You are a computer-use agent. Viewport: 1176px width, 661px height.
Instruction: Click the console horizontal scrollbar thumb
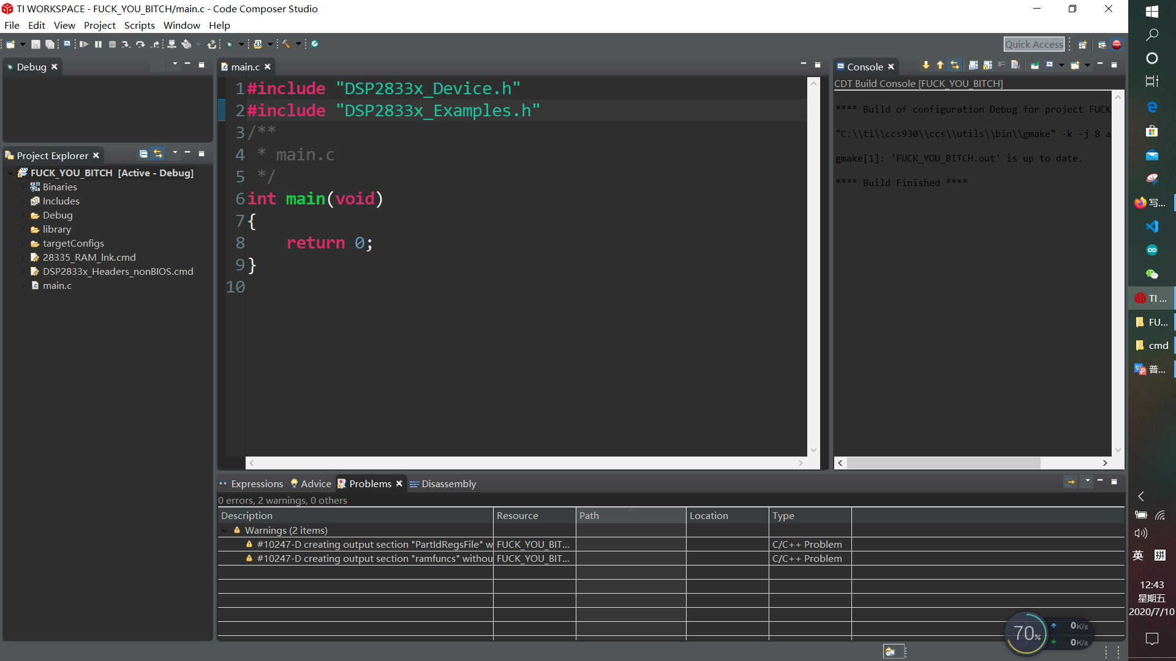(943, 463)
